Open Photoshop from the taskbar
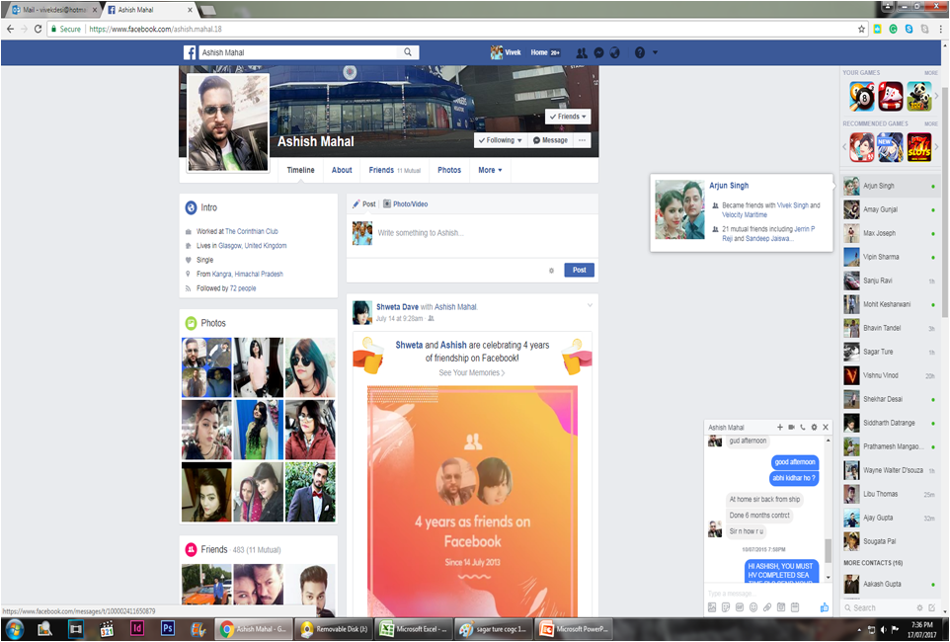 (x=168, y=628)
